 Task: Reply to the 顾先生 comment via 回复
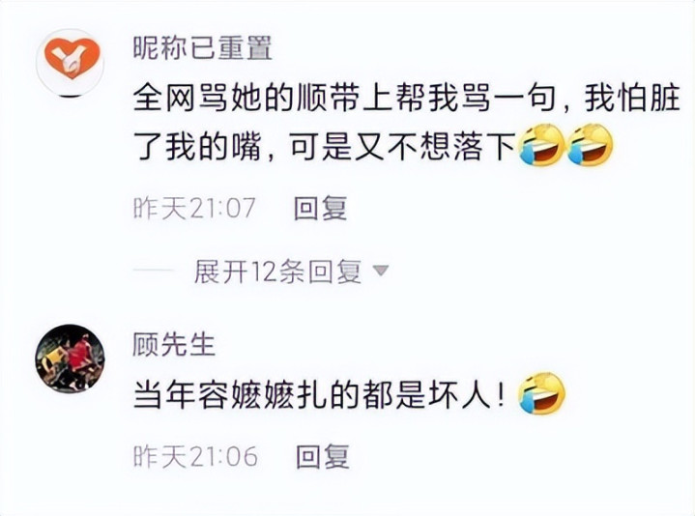click(x=323, y=456)
